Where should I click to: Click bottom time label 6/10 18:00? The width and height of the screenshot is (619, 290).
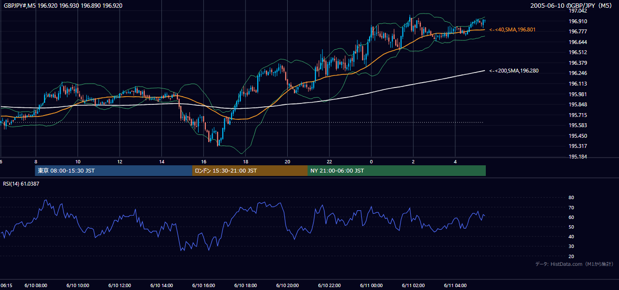(246, 286)
